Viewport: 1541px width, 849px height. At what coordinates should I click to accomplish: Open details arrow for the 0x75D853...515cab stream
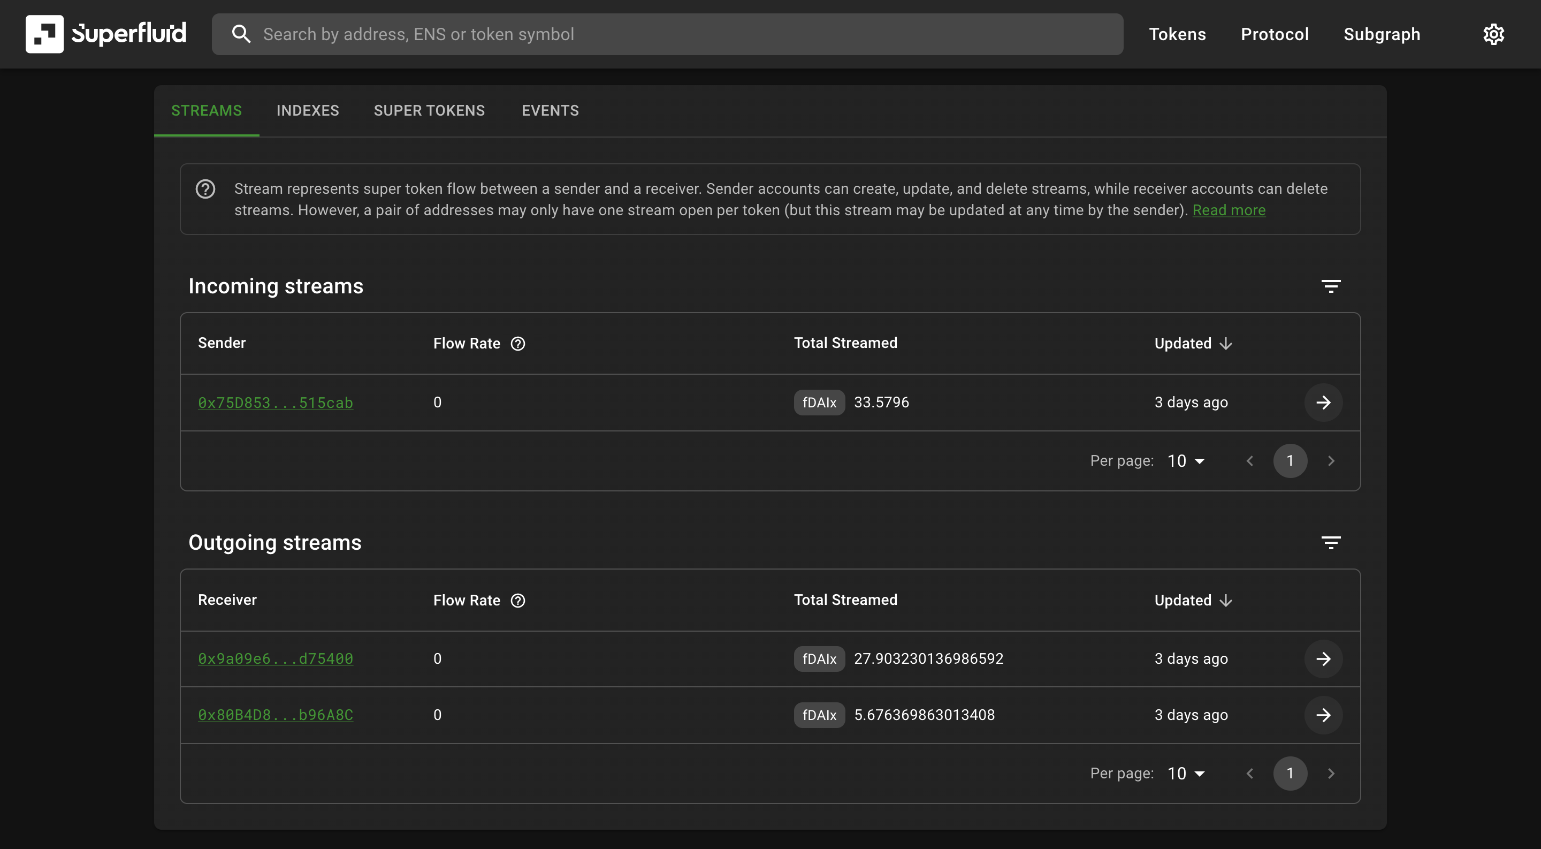point(1323,402)
